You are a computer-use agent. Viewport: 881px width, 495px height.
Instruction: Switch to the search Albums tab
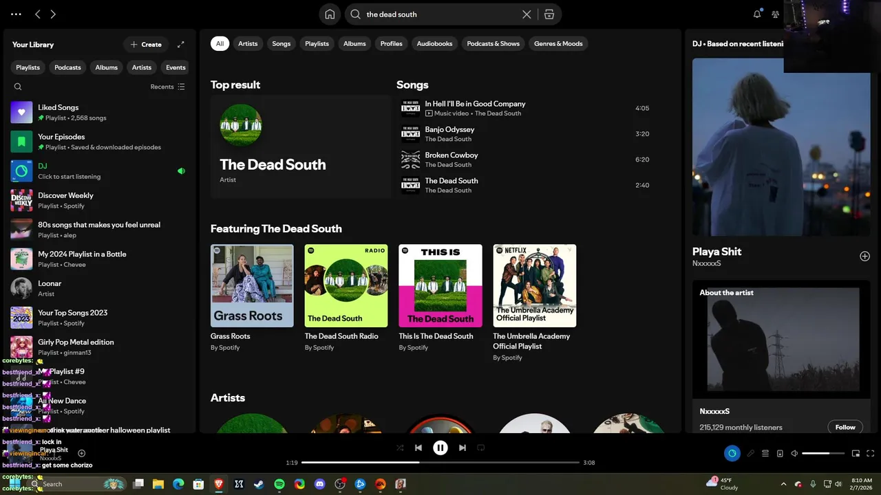[354, 43]
